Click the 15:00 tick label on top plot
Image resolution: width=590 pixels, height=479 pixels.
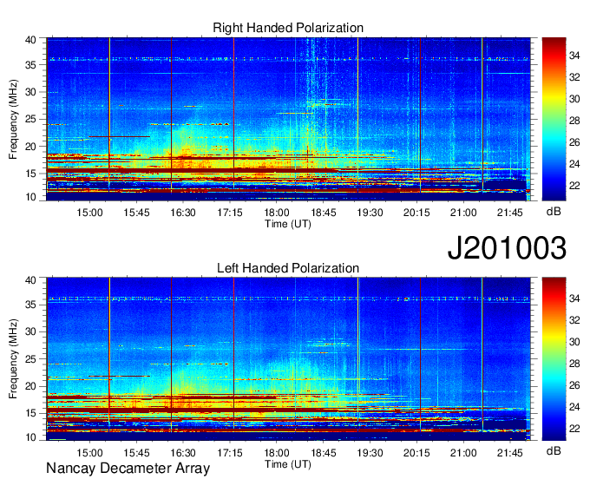click(x=89, y=213)
